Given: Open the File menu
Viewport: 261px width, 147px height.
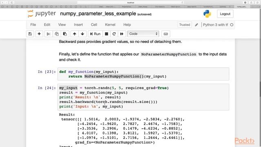Looking at the screenshot, I should [33, 24].
